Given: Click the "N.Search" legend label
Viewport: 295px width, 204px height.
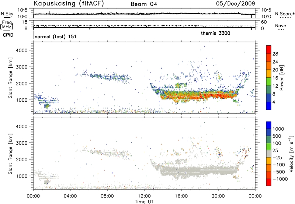Looking at the screenshot, I should [285, 14].
